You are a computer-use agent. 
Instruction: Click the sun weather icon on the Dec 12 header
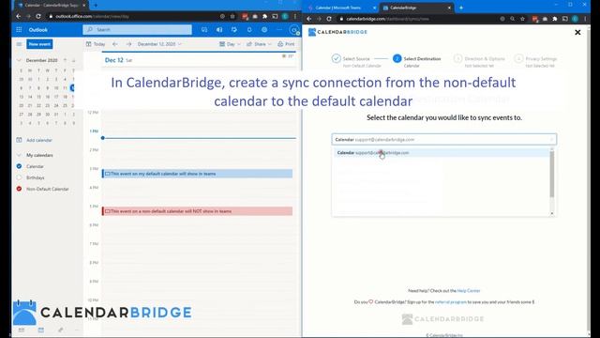click(284, 56)
